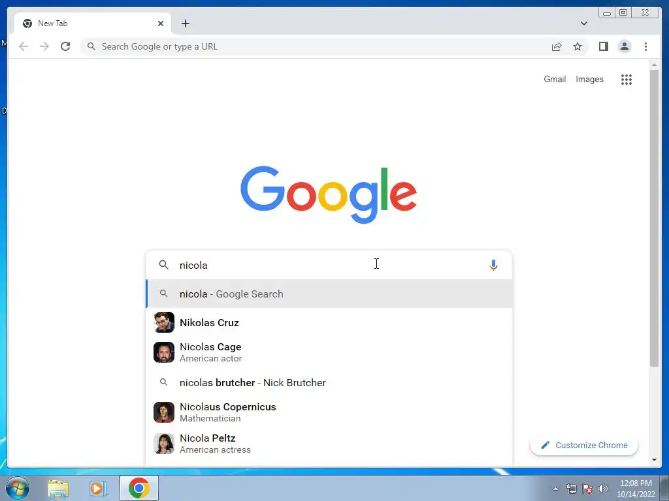
Task: Choose the Nicolas Cage suggestion
Action: point(329,352)
